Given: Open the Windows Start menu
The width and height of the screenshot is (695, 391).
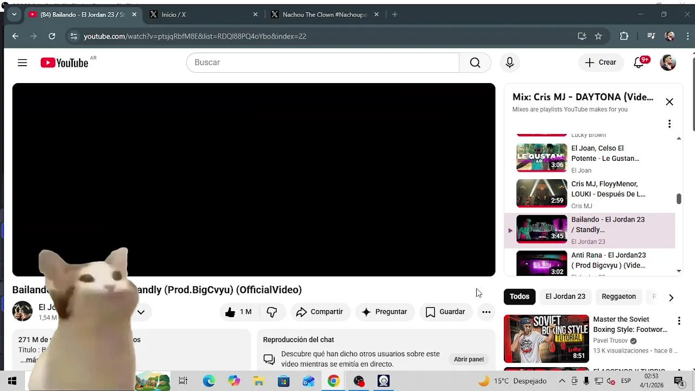Looking at the screenshot, I should (12, 381).
